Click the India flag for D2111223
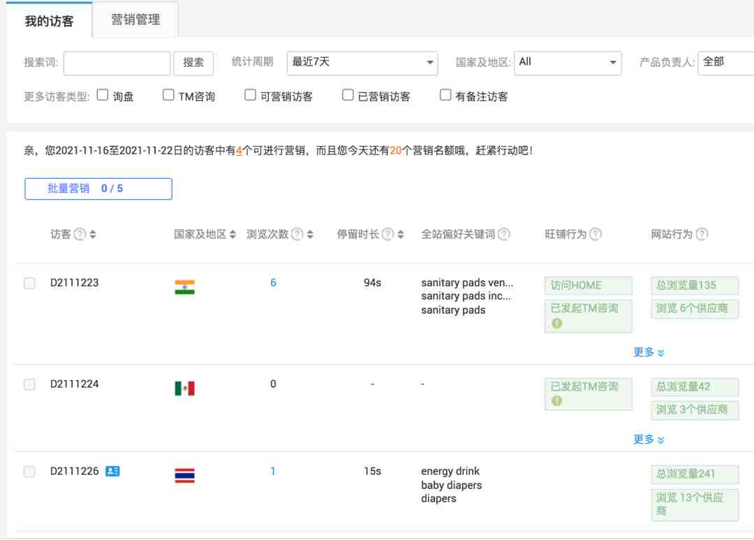The height and width of the screenshot is (540, 754). click(184, 287)
